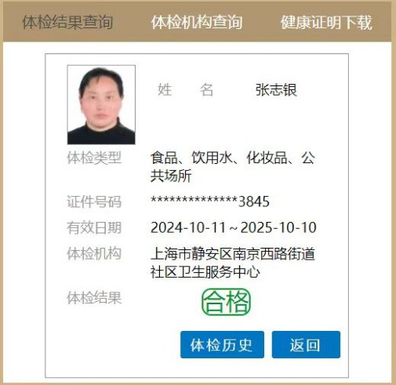This screenshot has width=396, height=385.
Task: Switch to 体检机构查询 tab
Action: pos(197,22)
